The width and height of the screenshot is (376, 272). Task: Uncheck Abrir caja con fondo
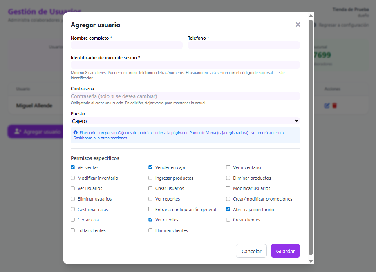(228, 209)
